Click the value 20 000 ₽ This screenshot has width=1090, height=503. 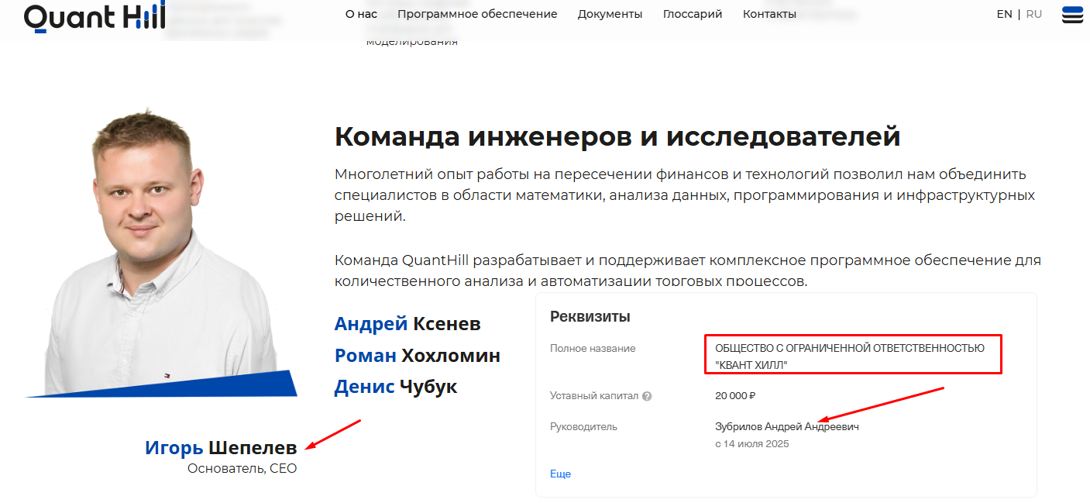(735, 395)
